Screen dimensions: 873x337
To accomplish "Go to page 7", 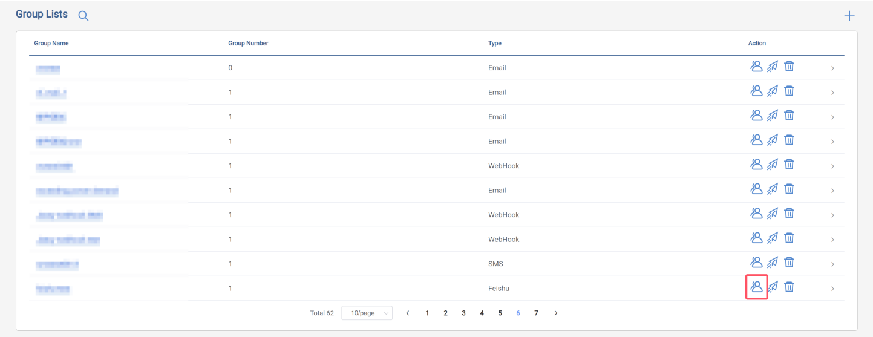I will pyautogui.click(x=536, y=313).
